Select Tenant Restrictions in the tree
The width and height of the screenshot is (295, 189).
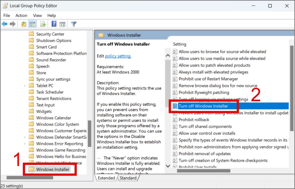pyautogui.click(x=54, y=99)
